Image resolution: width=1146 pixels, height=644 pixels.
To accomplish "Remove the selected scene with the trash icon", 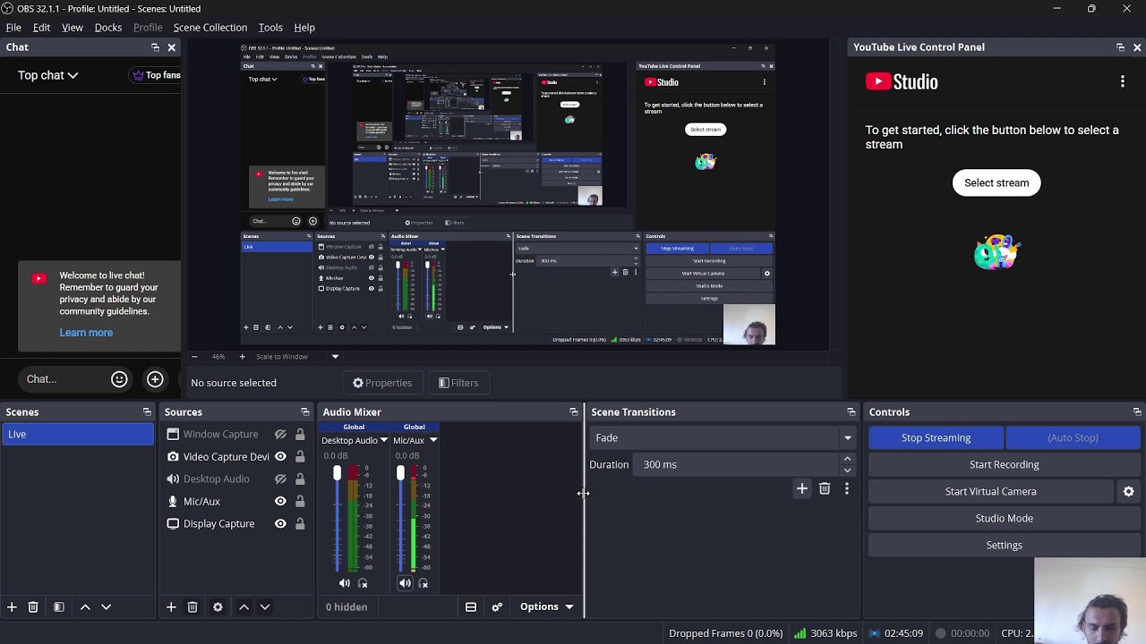I will coord(33,606).
